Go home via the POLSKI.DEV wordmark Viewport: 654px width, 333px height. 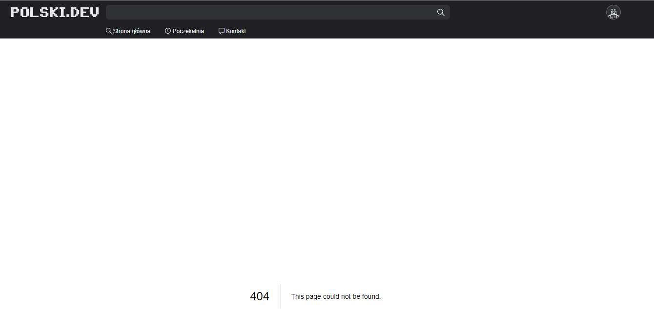(54, 12)
